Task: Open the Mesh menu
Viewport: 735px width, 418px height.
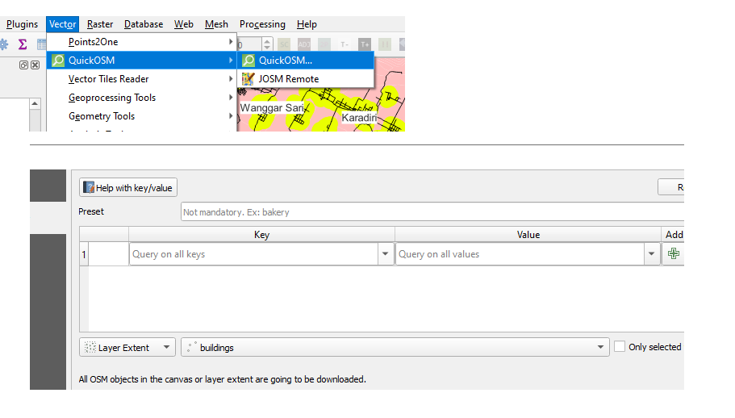Action: coord(216,24)
